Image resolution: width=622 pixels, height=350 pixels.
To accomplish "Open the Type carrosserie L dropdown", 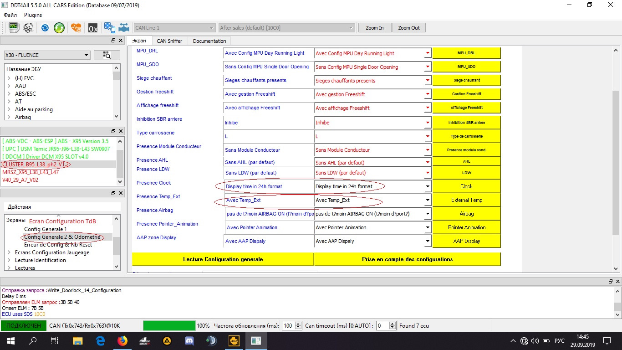I will (x=428, y=136).
